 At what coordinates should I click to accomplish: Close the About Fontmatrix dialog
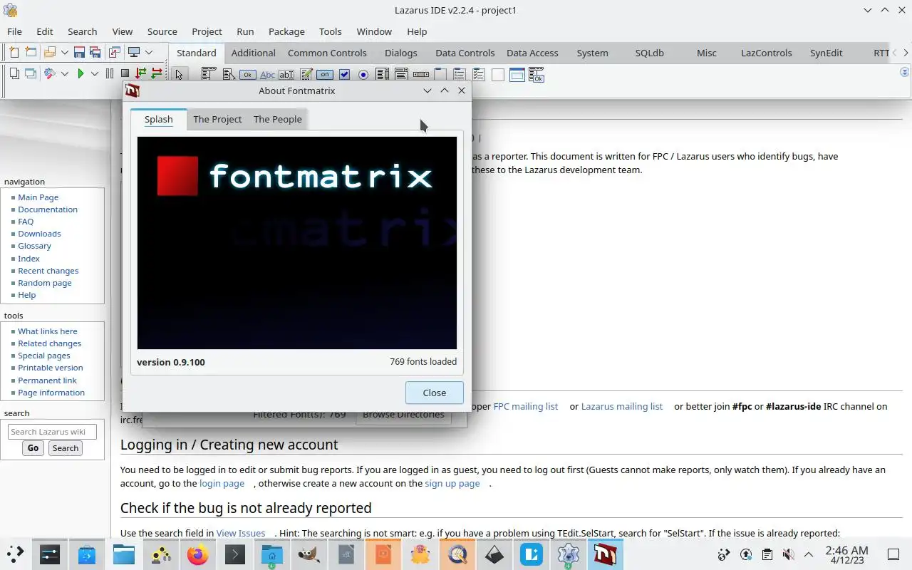435,393
